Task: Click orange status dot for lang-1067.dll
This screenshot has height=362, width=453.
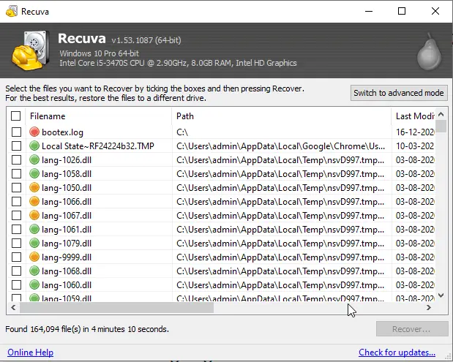Action: (x=34, y=215)
